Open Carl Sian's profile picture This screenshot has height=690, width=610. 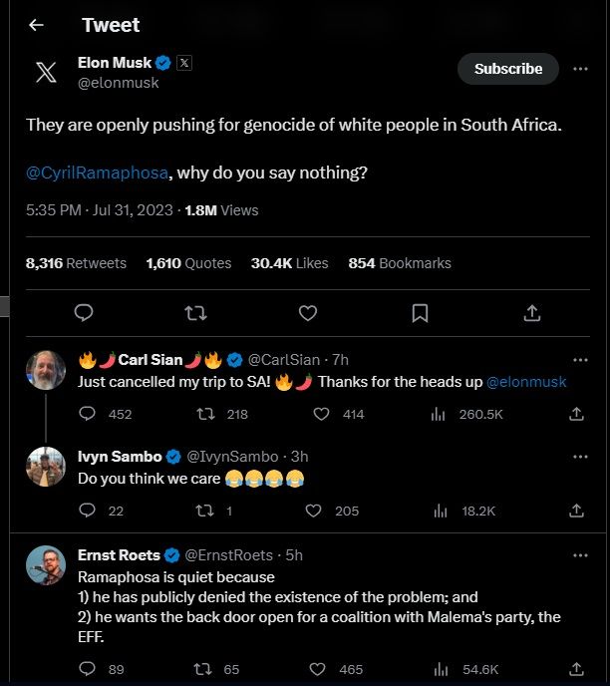coord(46,371)
